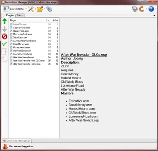This screenshot has width=158, height=151.
Task: Disable the GunRunnersArsenal.esm checkbox
Action: (11, 41)
